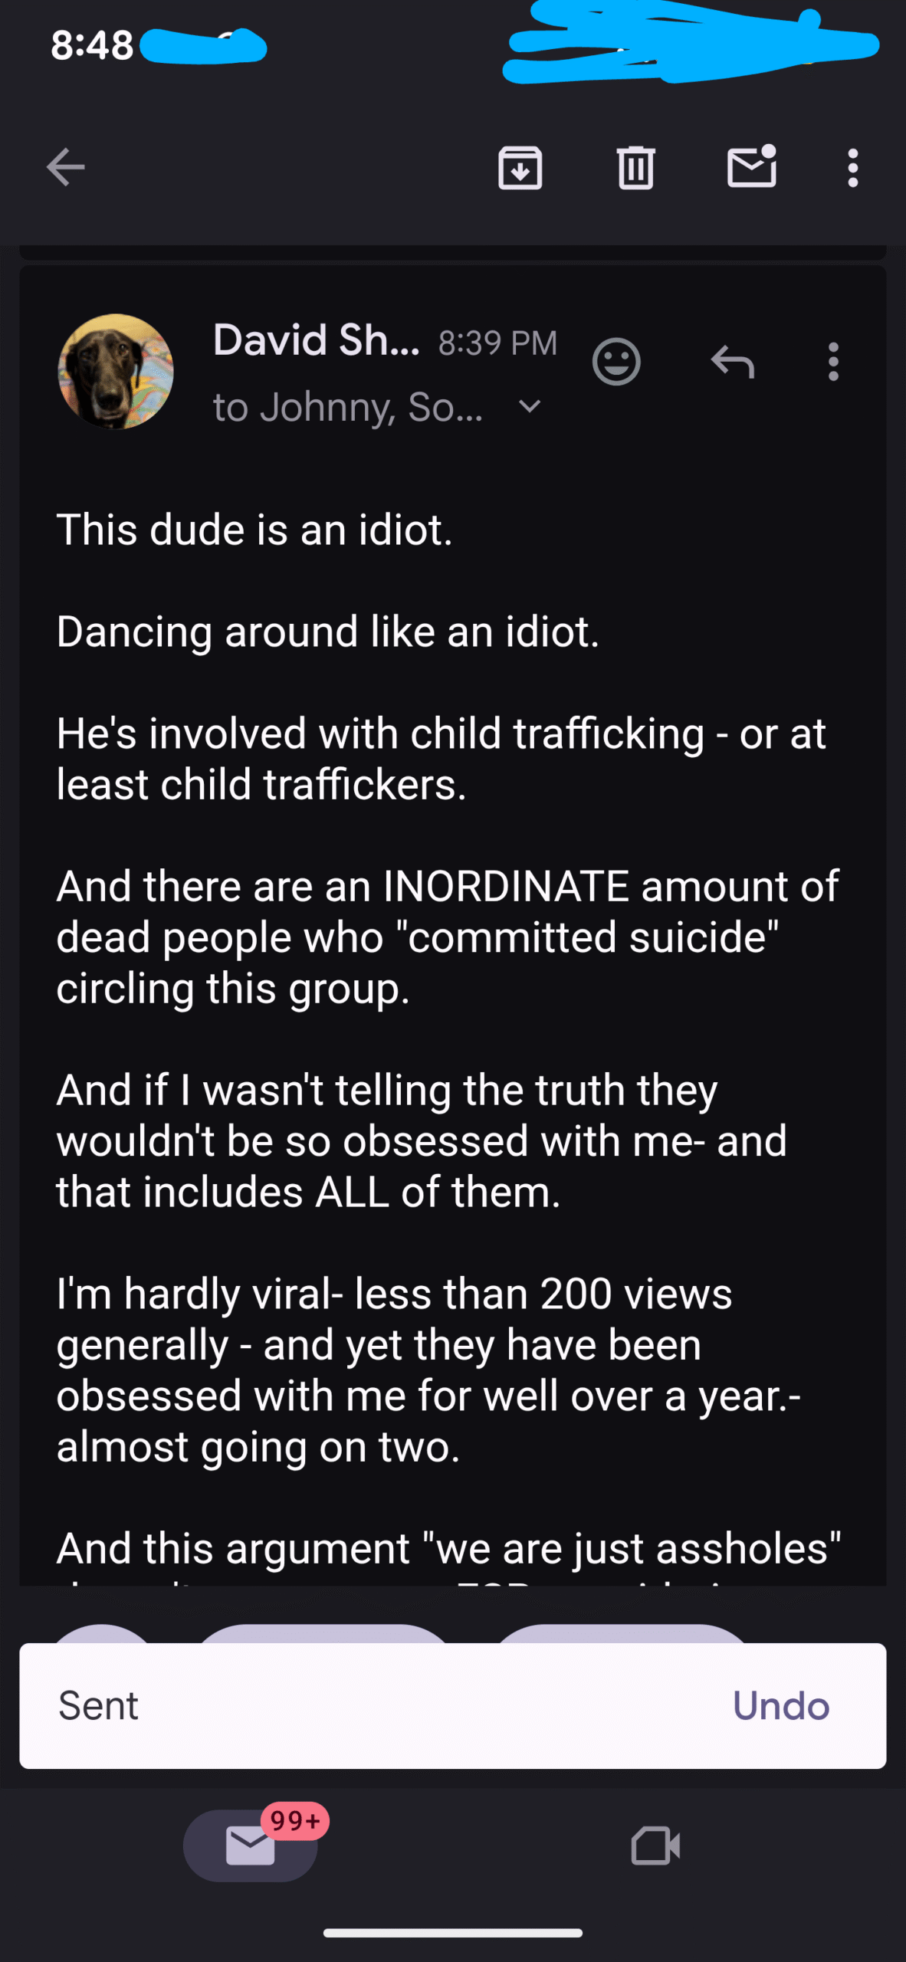Add an emoji reaction to the message
Image resolution: width=906 pixels, height=1962 pixels.
click(616, 361)
